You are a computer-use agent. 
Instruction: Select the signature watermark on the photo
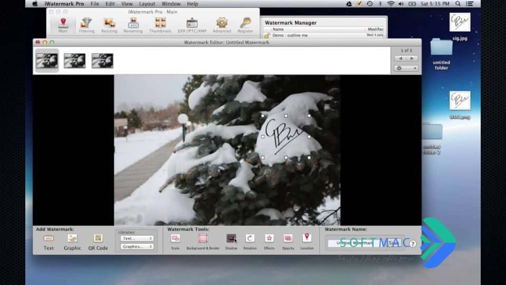click(x=286, y=137)
